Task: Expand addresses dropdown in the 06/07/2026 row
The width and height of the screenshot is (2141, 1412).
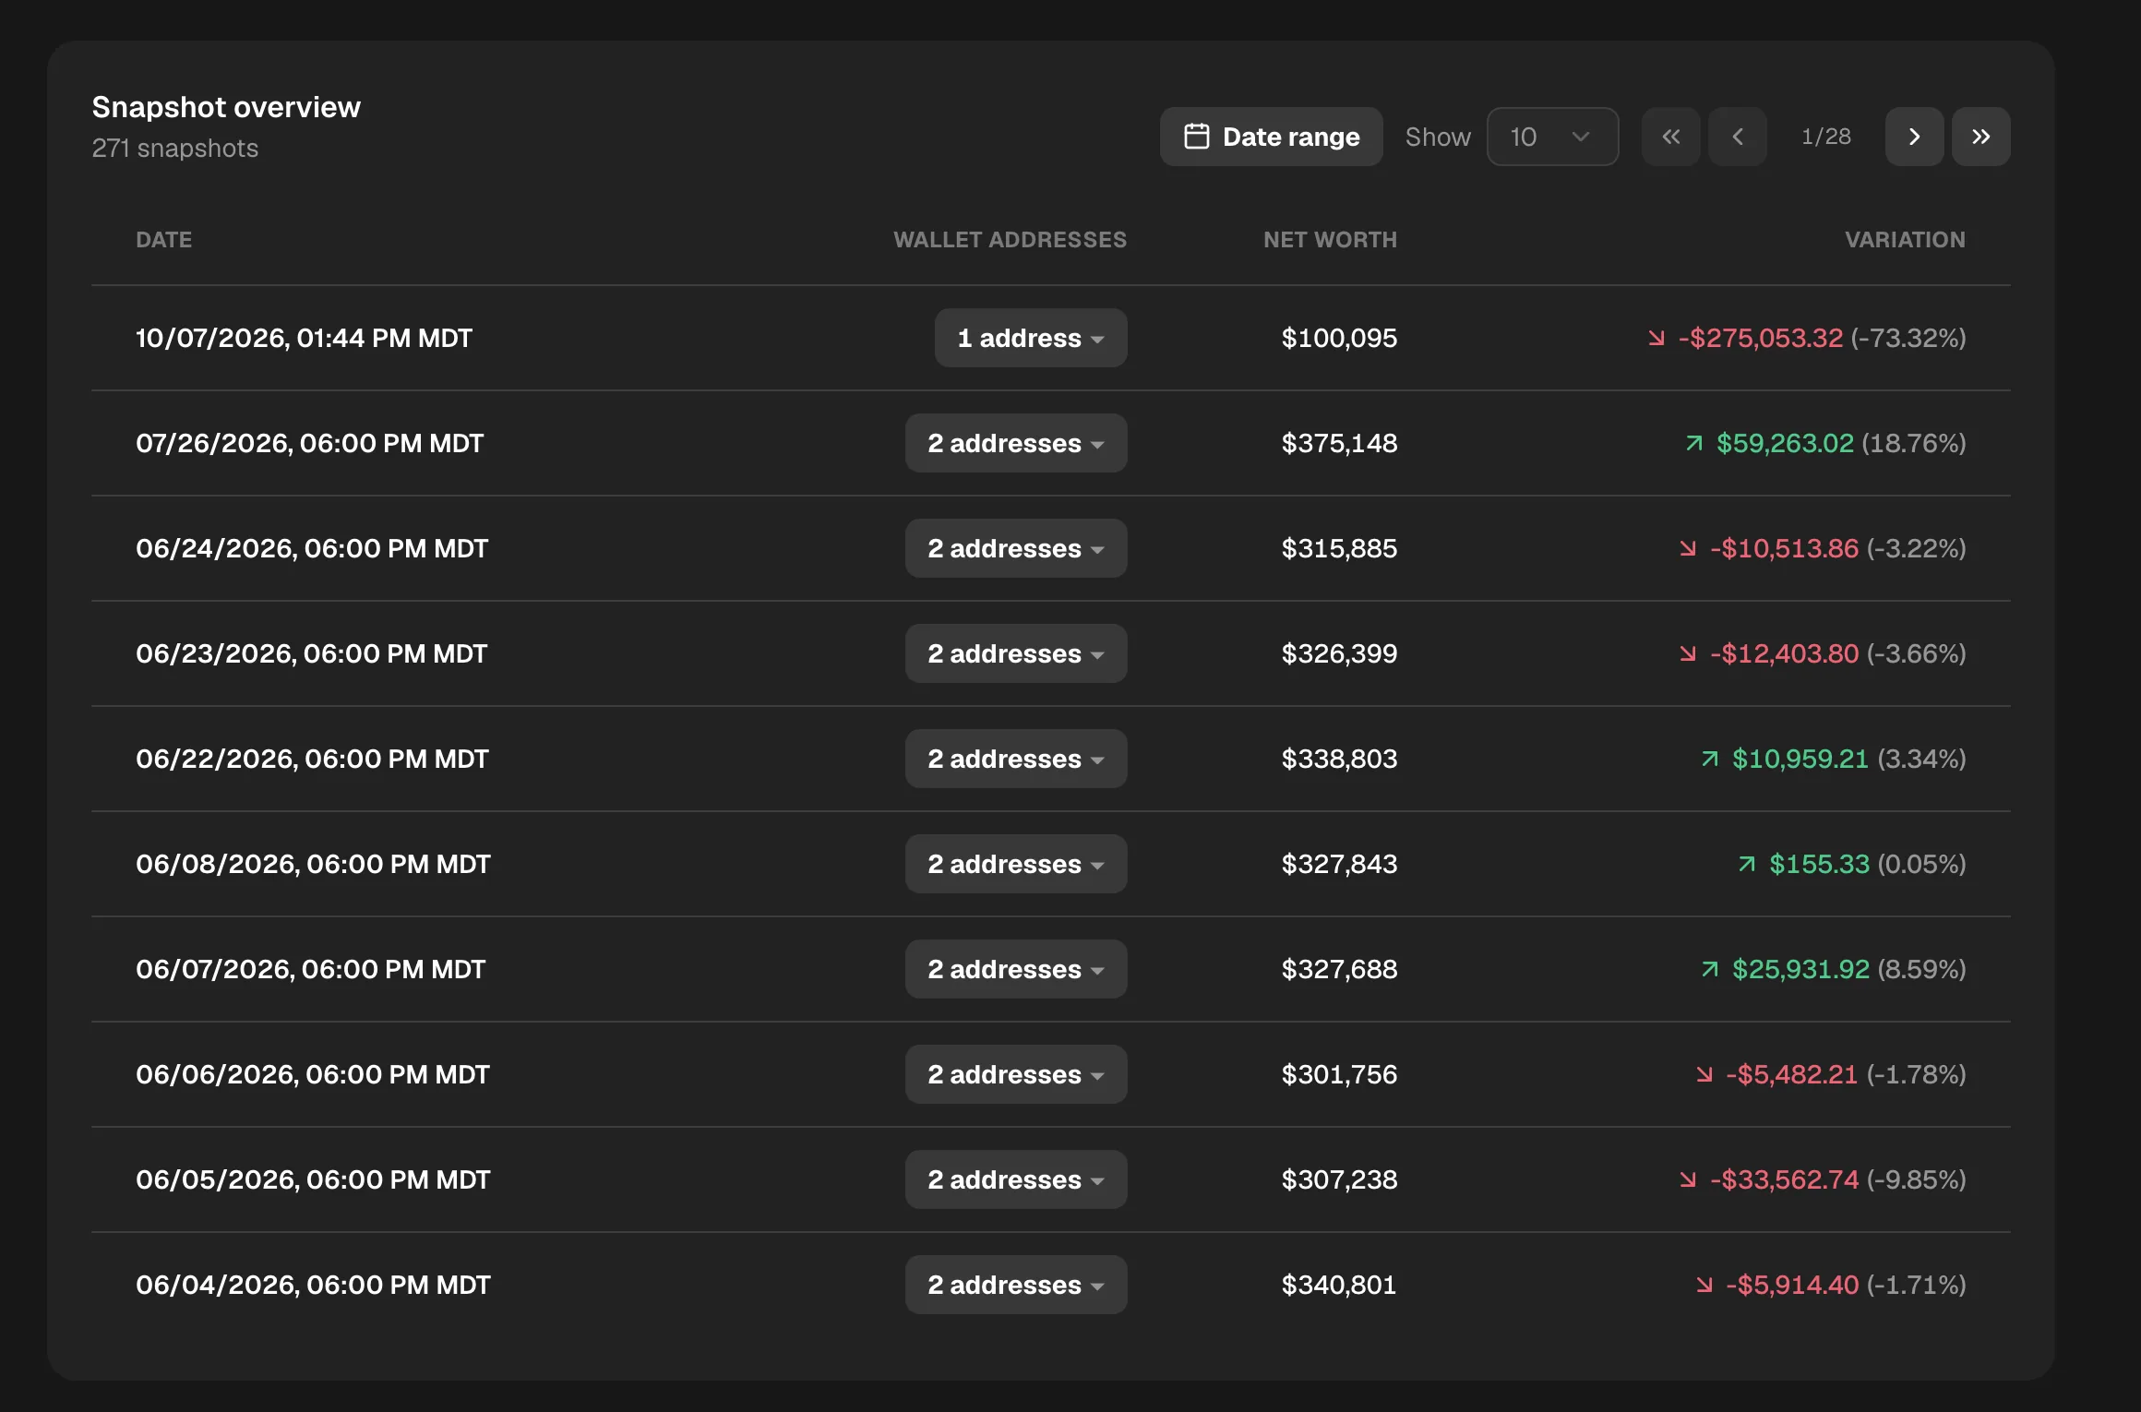Action: [x=1016, y=969]
